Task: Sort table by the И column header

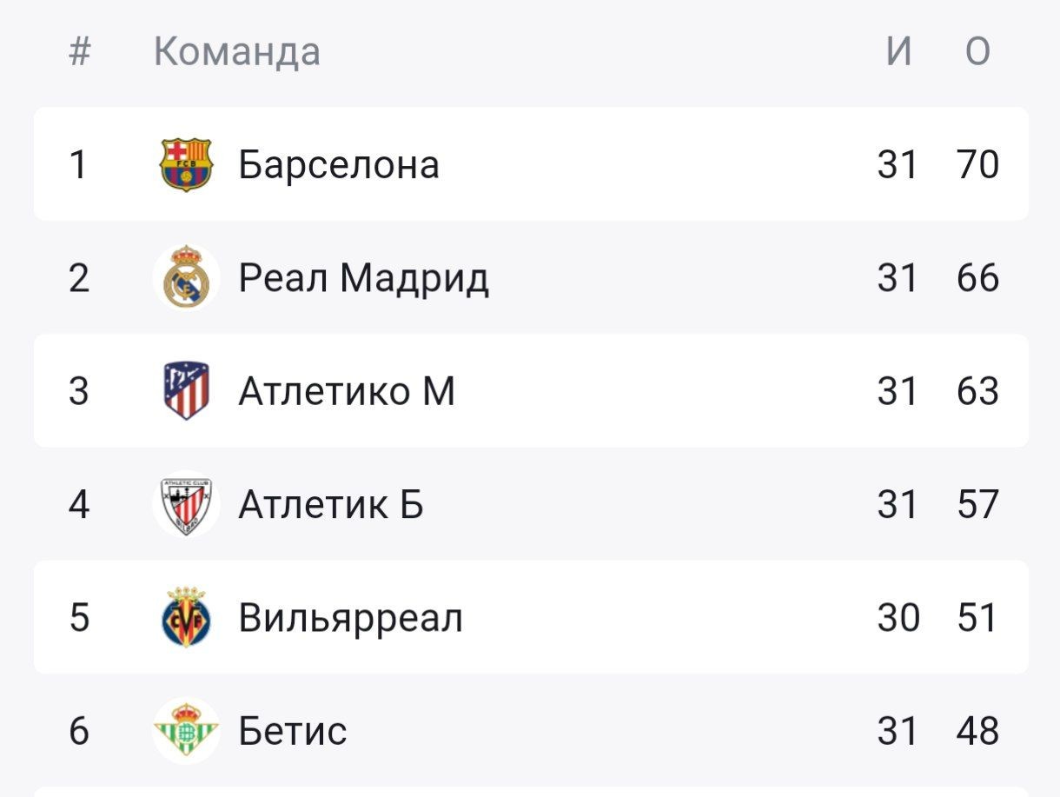Action: (x=898, y=52)
